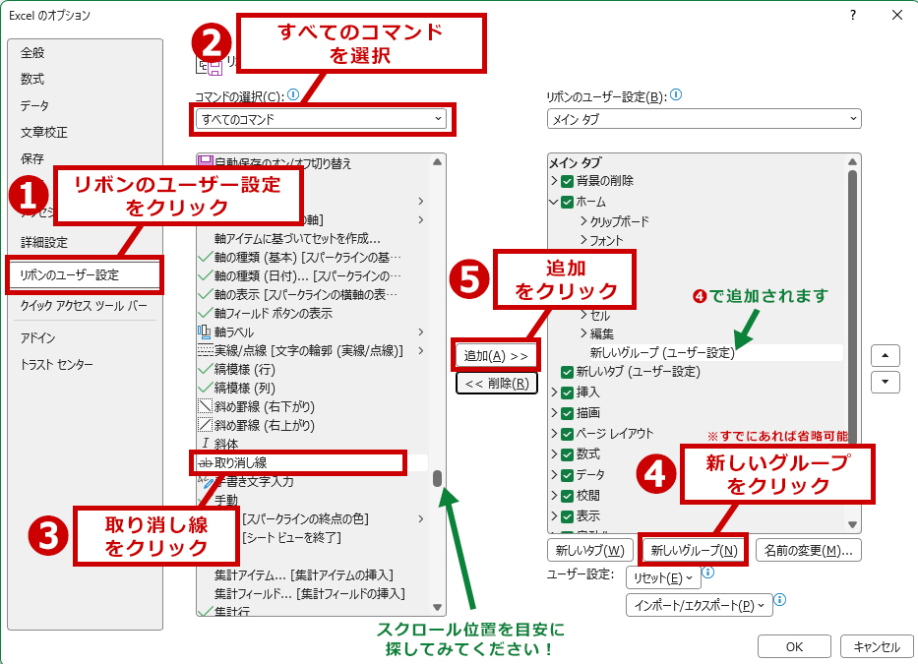The image size is (918, 664).
Task: Click checkmark icon of 縞模様 (行)
Action: coord(205,369)
